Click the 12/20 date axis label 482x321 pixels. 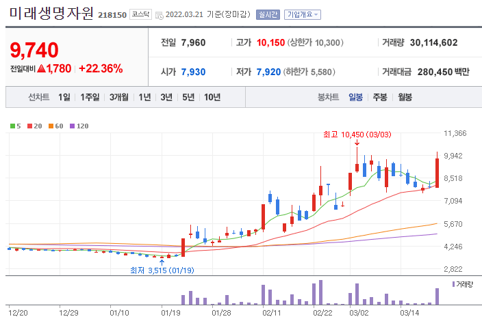click(x=18, y=313)
